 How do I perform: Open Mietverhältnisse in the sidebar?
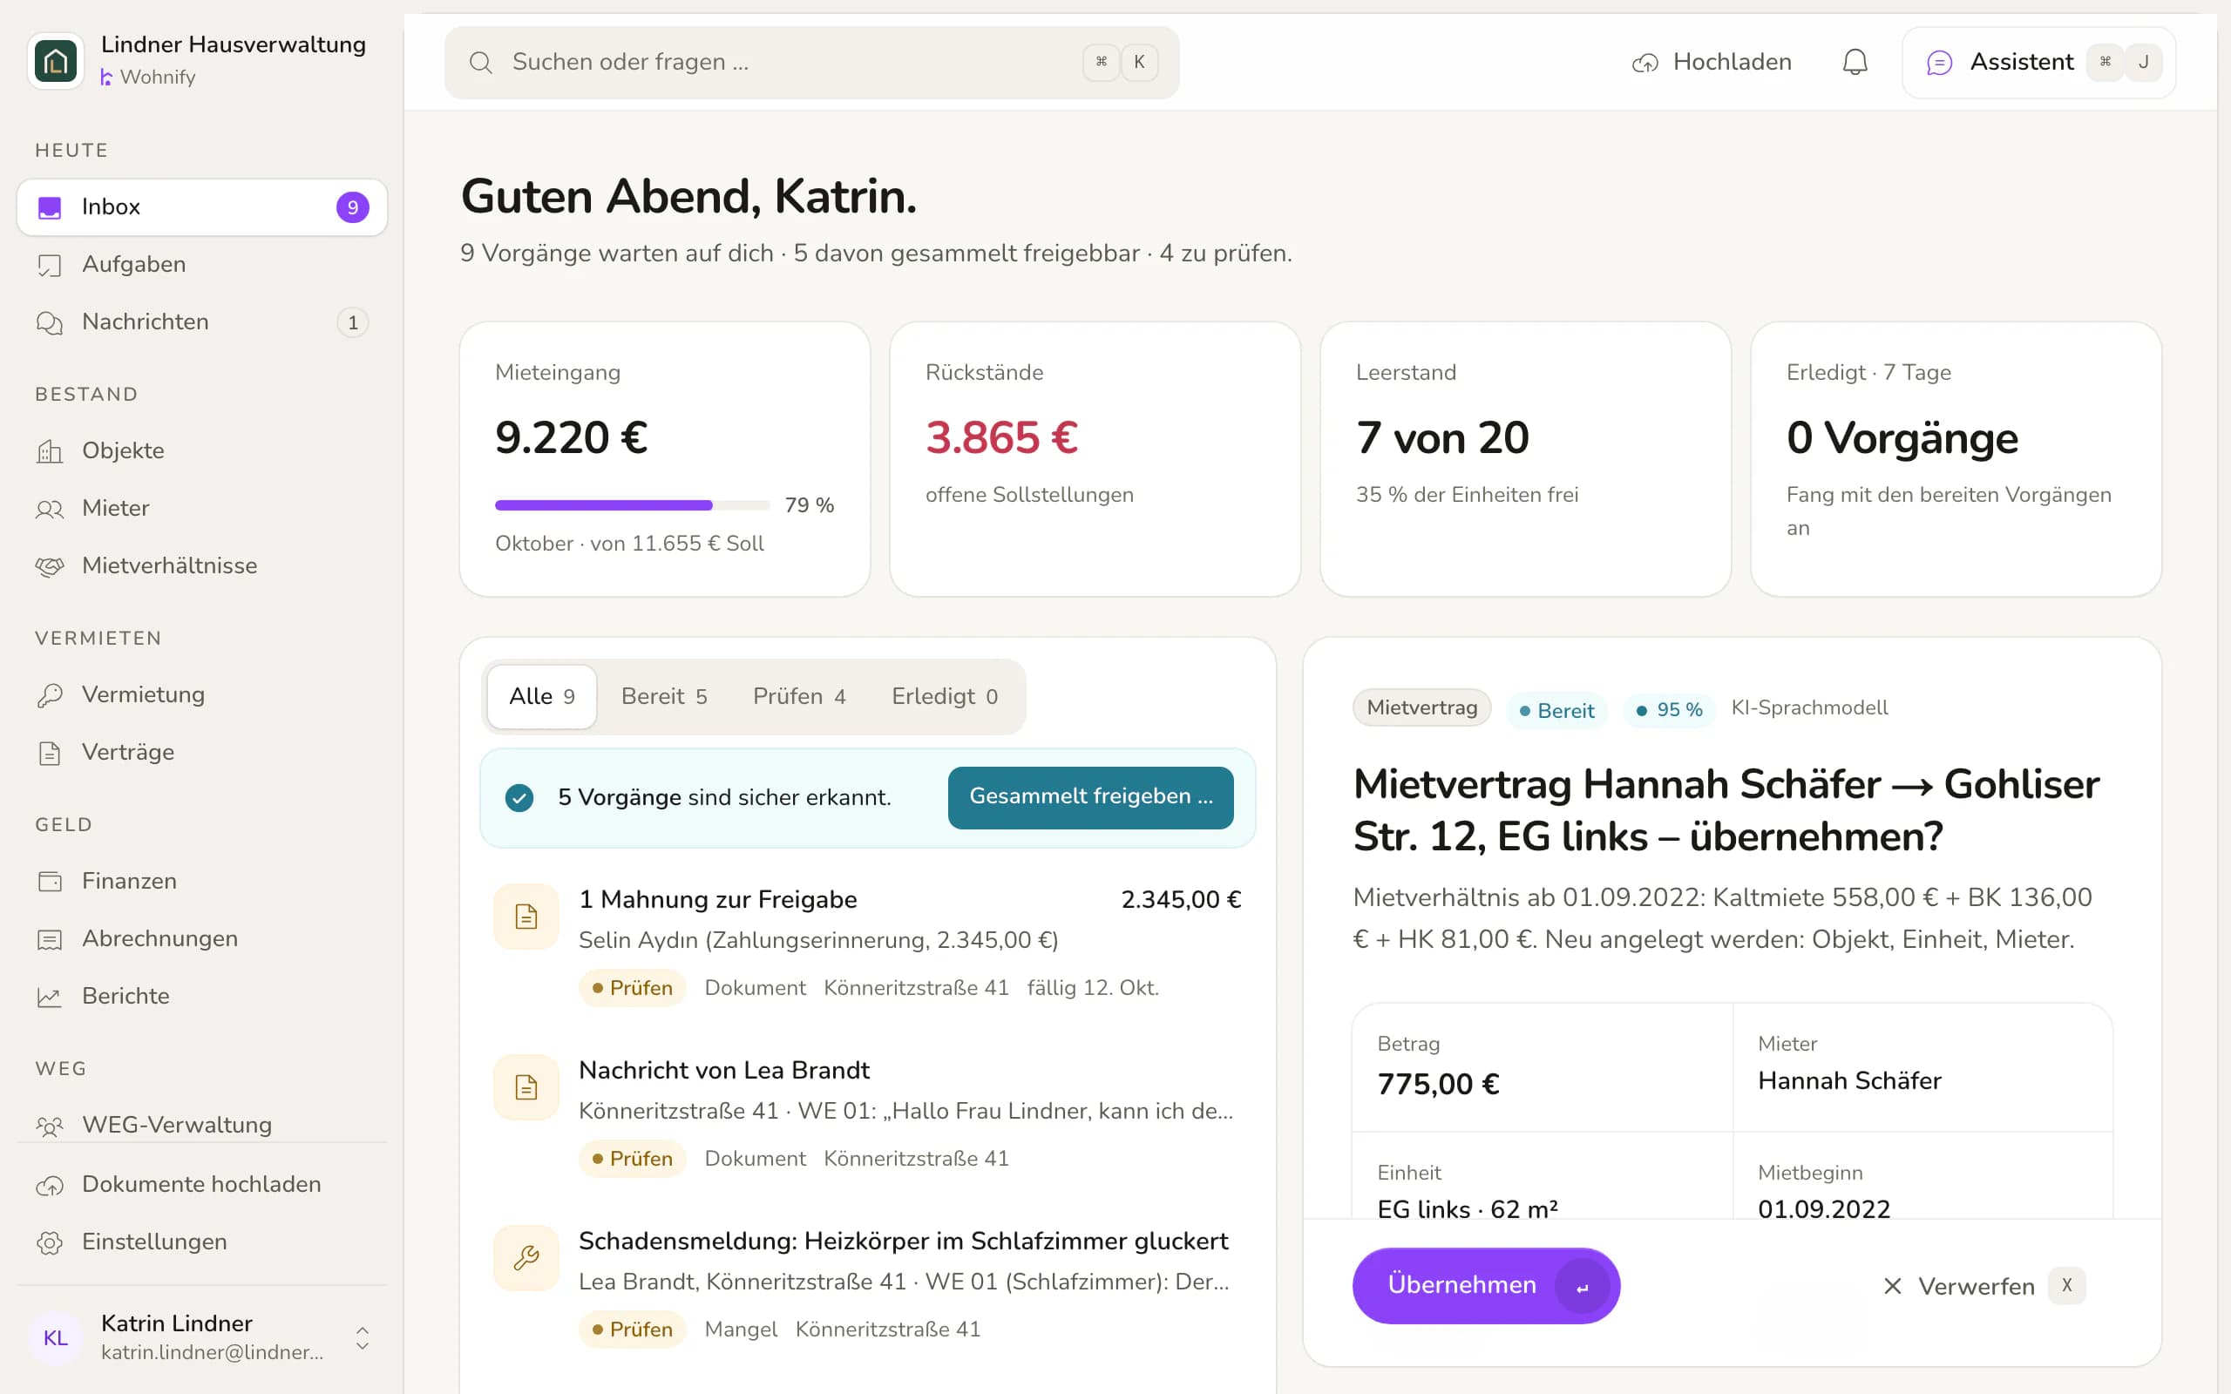click(202, 565)
